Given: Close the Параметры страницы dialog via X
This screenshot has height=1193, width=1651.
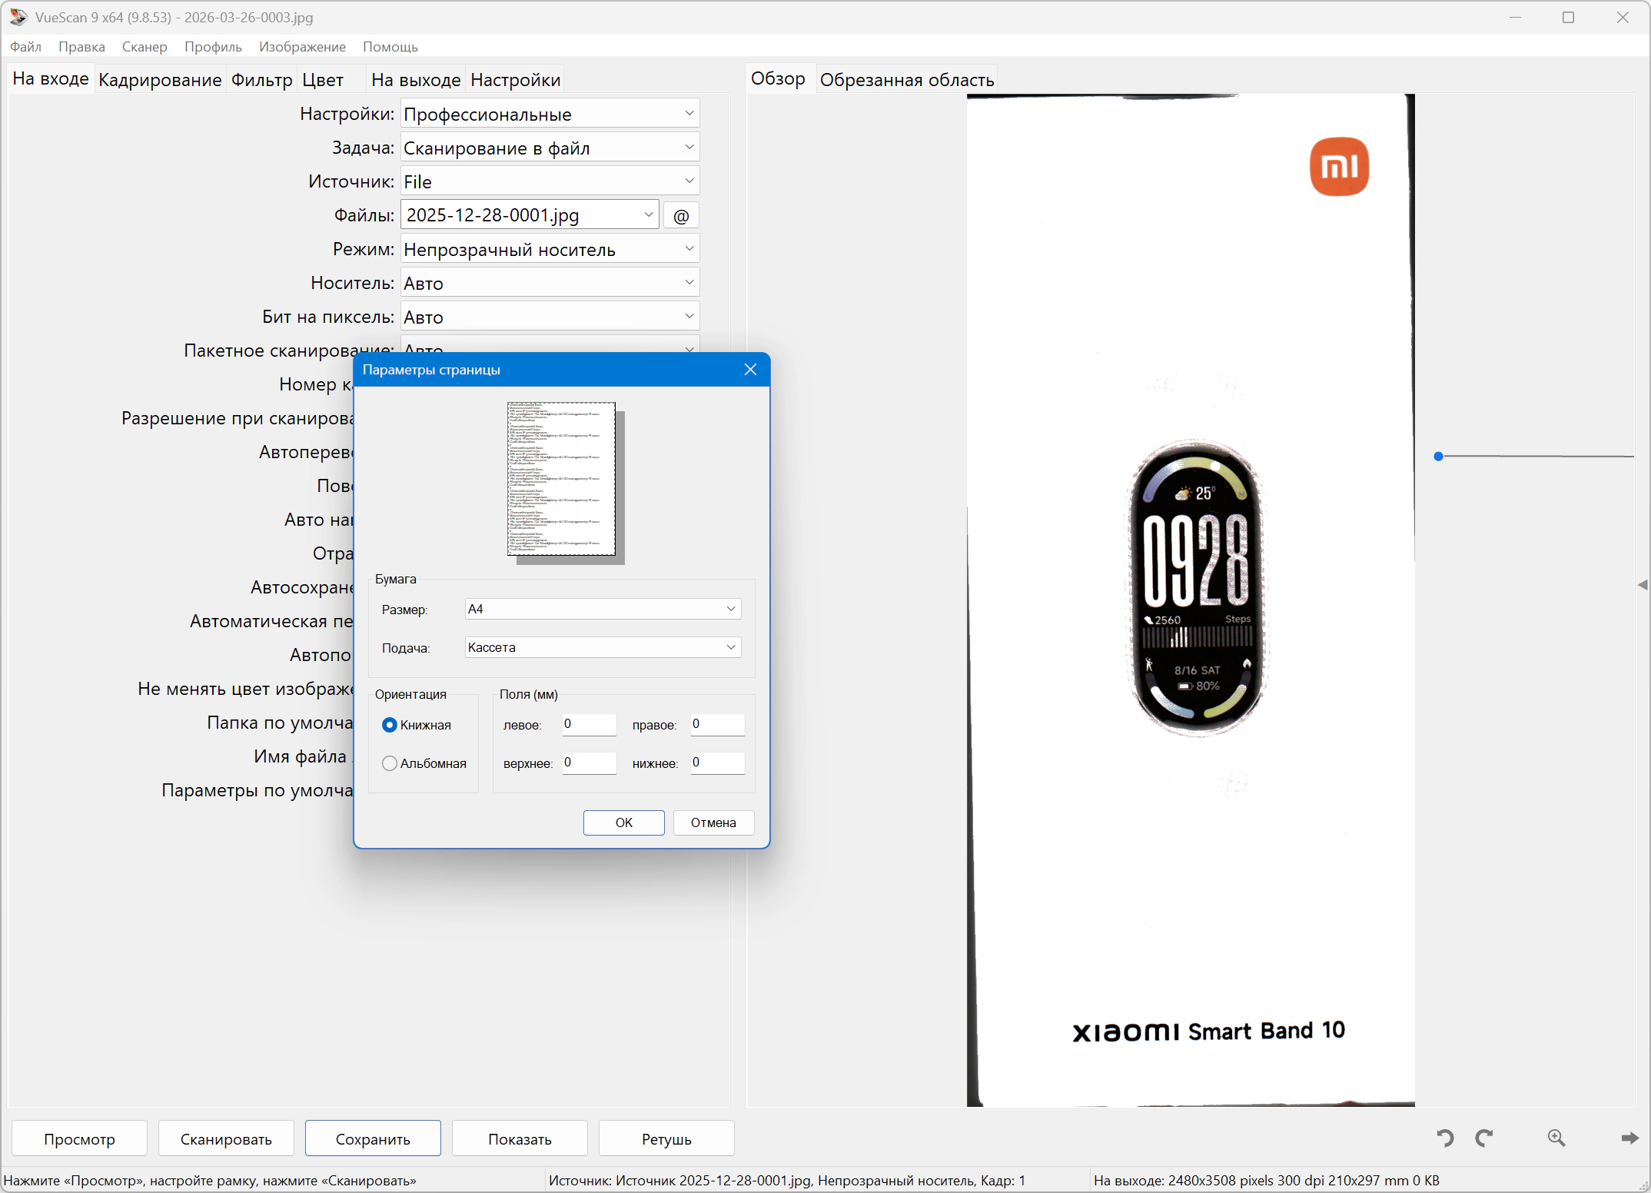Looking at the screenshot, I should (x=751, y=370).
